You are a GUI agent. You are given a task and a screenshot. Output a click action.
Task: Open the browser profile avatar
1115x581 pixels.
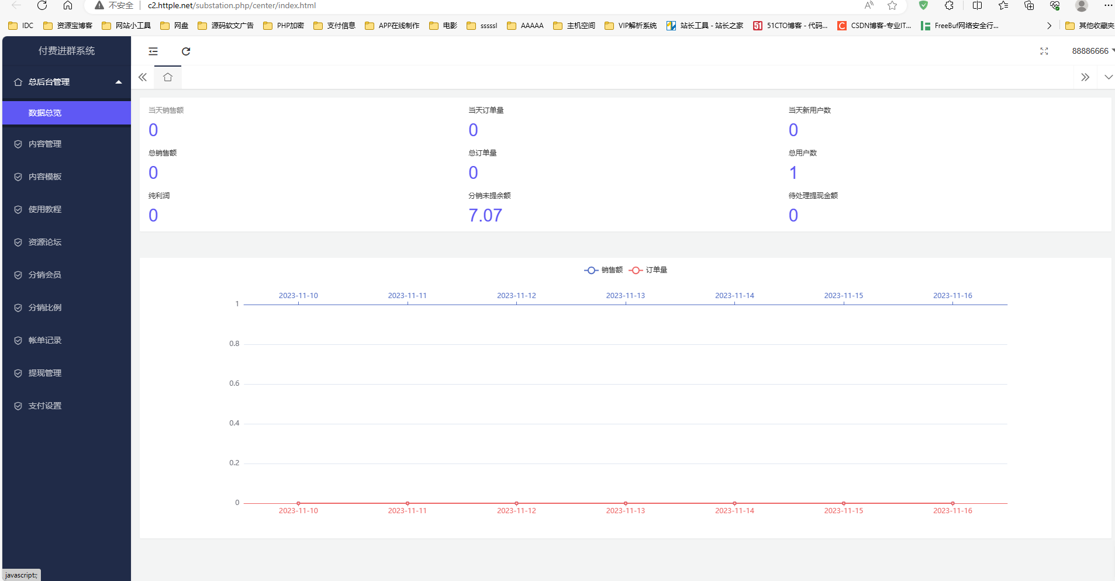tap(1082, 5)
